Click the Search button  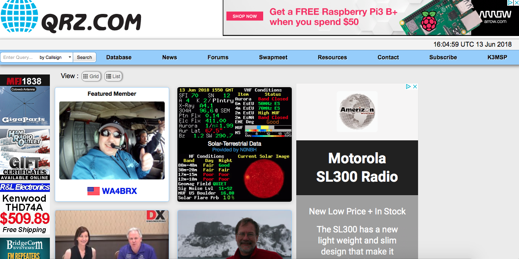[85, 57]
